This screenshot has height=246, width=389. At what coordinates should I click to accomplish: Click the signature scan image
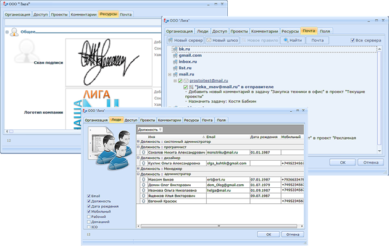(109, 62)
